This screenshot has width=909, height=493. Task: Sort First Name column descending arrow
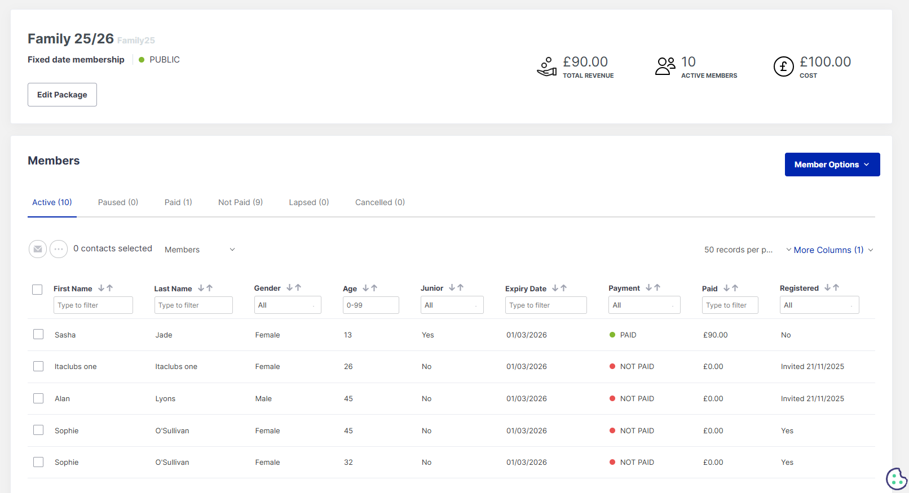102,288
